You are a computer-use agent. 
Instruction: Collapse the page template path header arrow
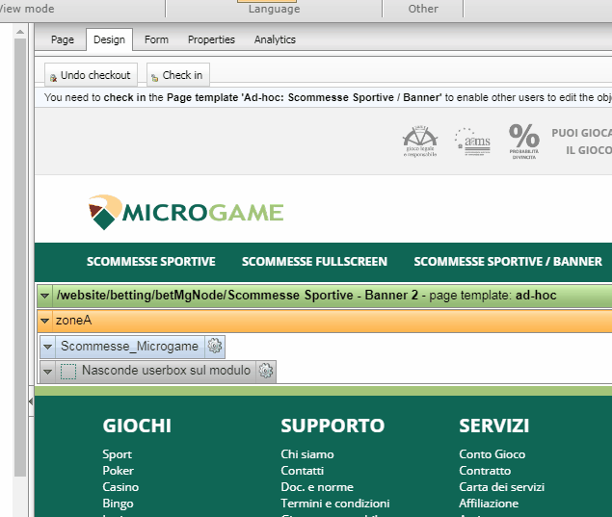pos(45,296)
